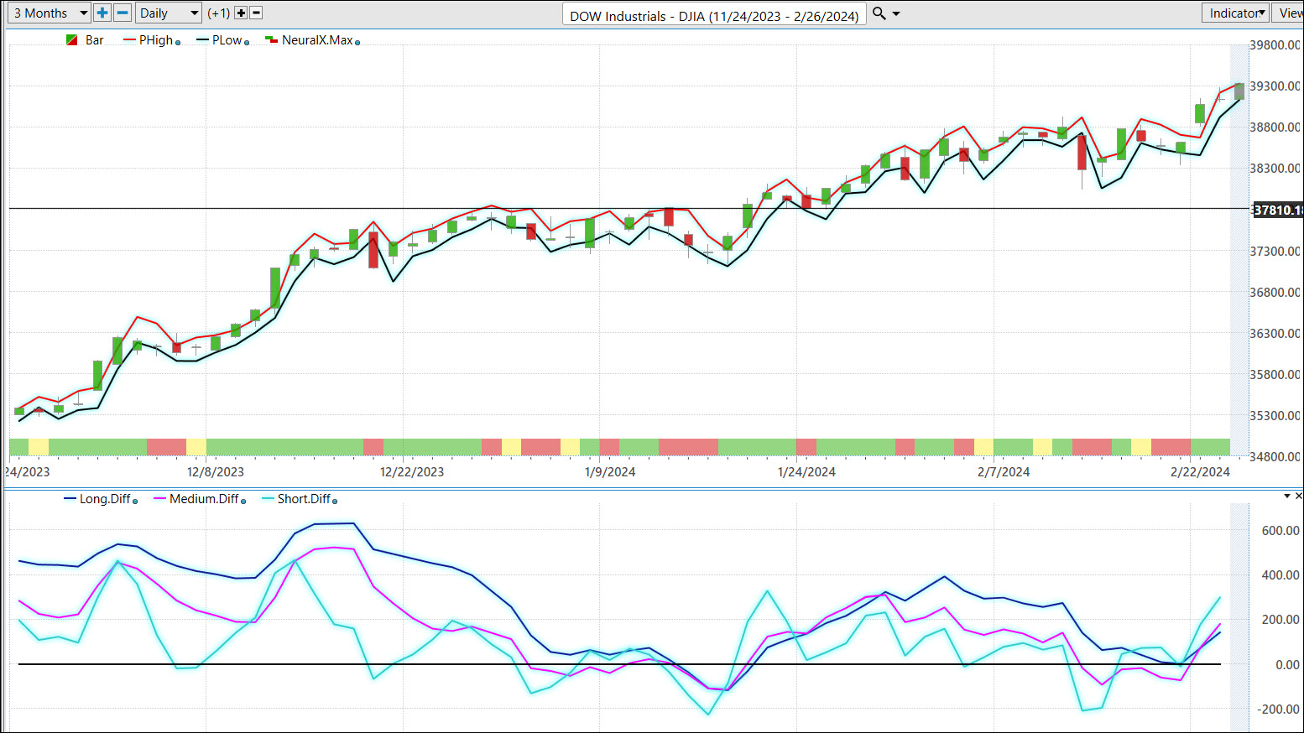Click the Medium.Diff magenta legend line
This screenshot has height=733, width=1304.
coord(160,499)
